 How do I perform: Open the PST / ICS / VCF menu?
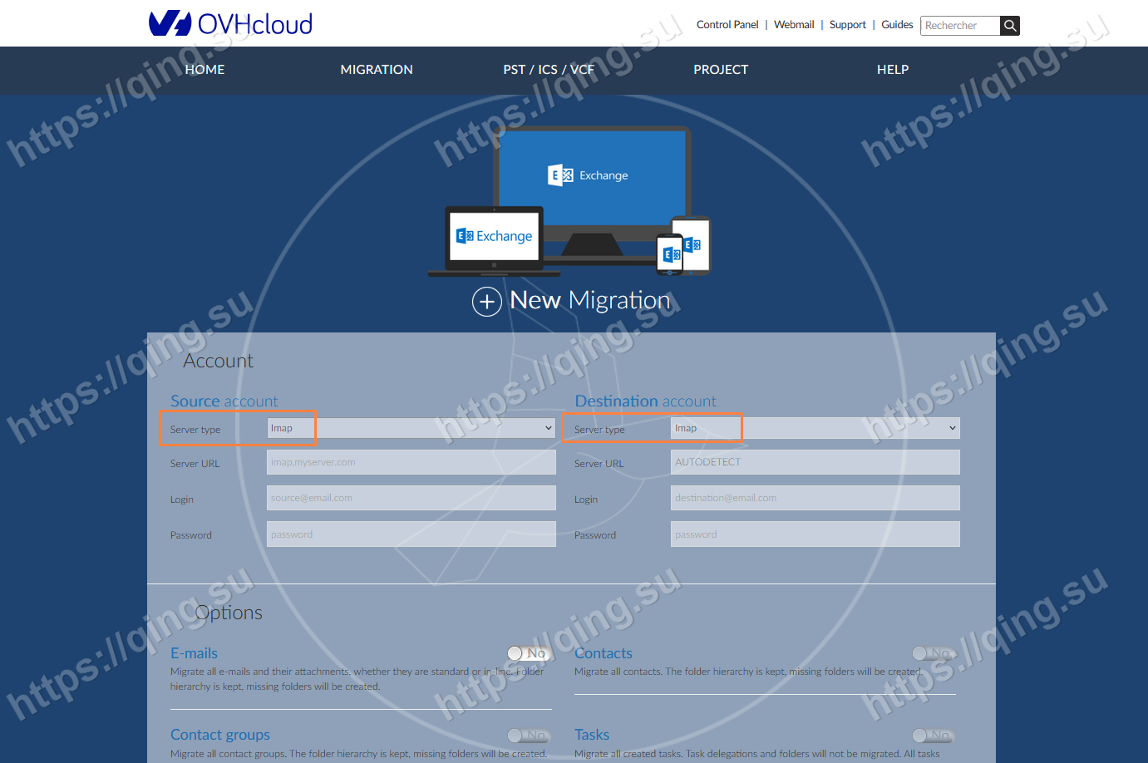(549, 70)
